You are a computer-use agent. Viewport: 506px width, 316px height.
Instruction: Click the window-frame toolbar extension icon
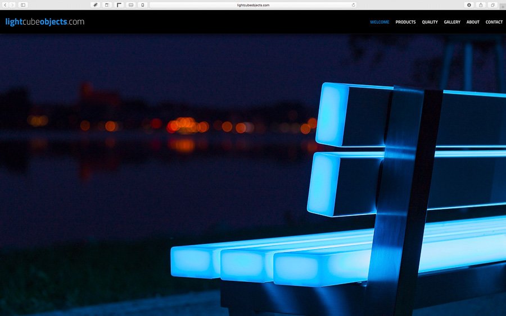pos(107,5)
